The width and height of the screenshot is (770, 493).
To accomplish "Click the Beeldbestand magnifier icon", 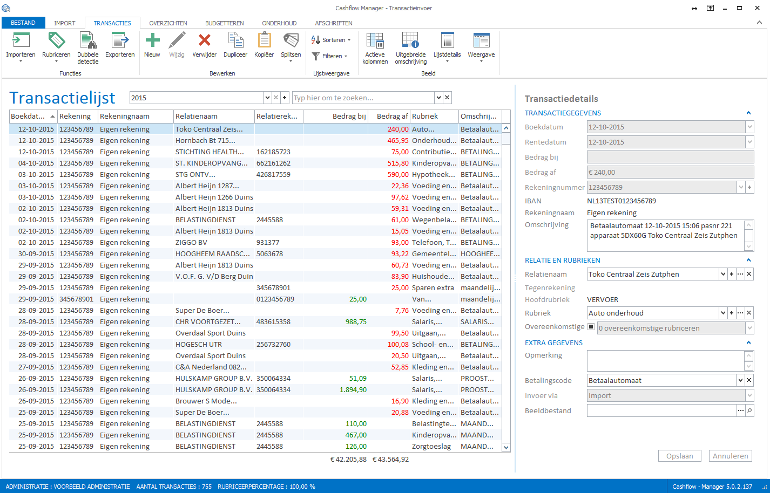I will point(749,410).
